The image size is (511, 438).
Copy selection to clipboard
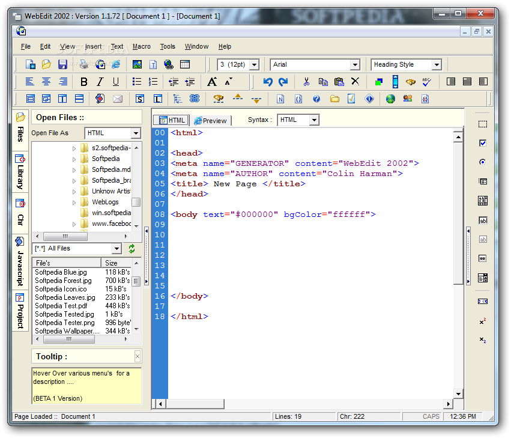(x=323, y=82)
